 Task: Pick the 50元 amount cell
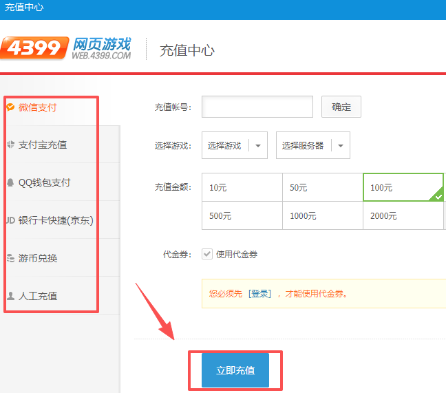pyautogui.click(x=322, y=187)
